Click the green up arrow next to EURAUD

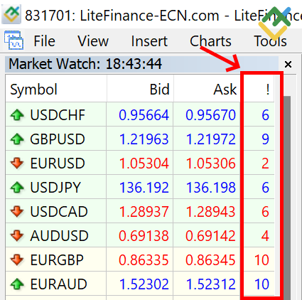17,284
